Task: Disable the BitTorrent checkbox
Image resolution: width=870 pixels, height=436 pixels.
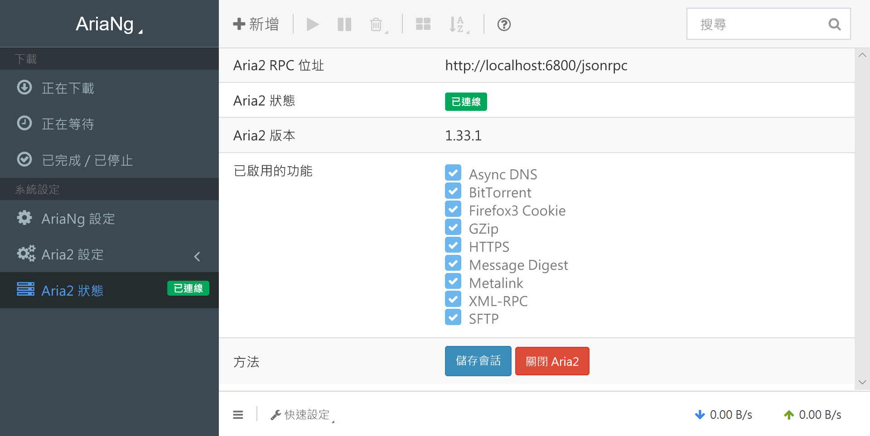Action: (x=453, y=191)
